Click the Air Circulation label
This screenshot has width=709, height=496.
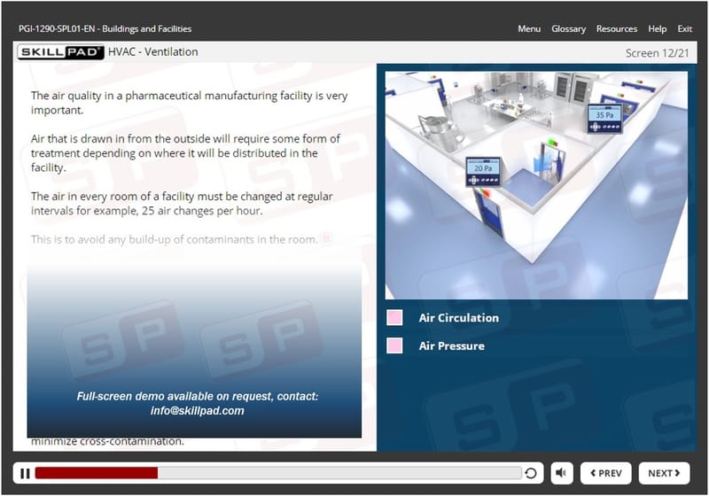[x=458, y=317]
